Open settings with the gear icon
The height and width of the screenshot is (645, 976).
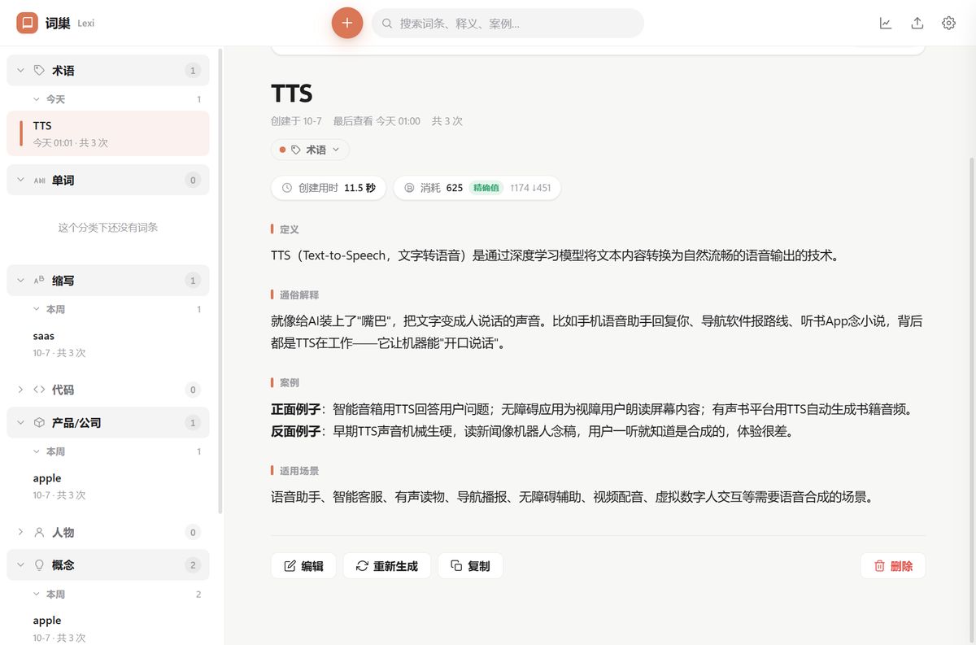[948, 23]
